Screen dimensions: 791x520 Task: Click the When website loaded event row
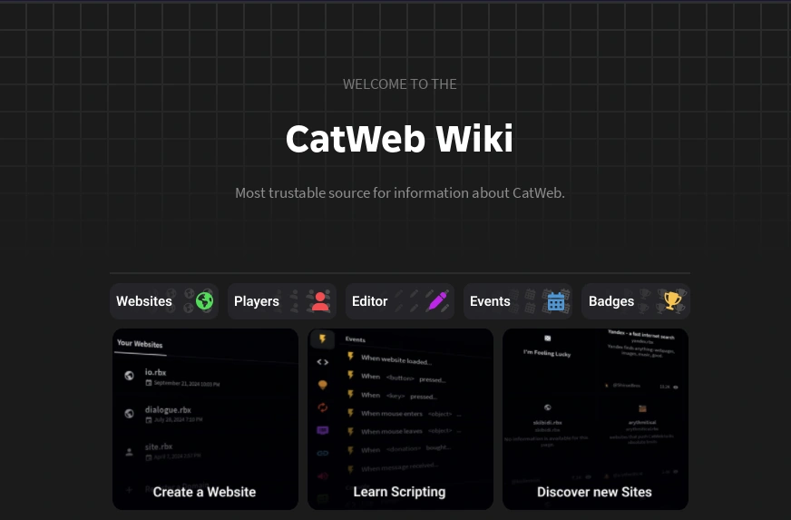point(389,359)
